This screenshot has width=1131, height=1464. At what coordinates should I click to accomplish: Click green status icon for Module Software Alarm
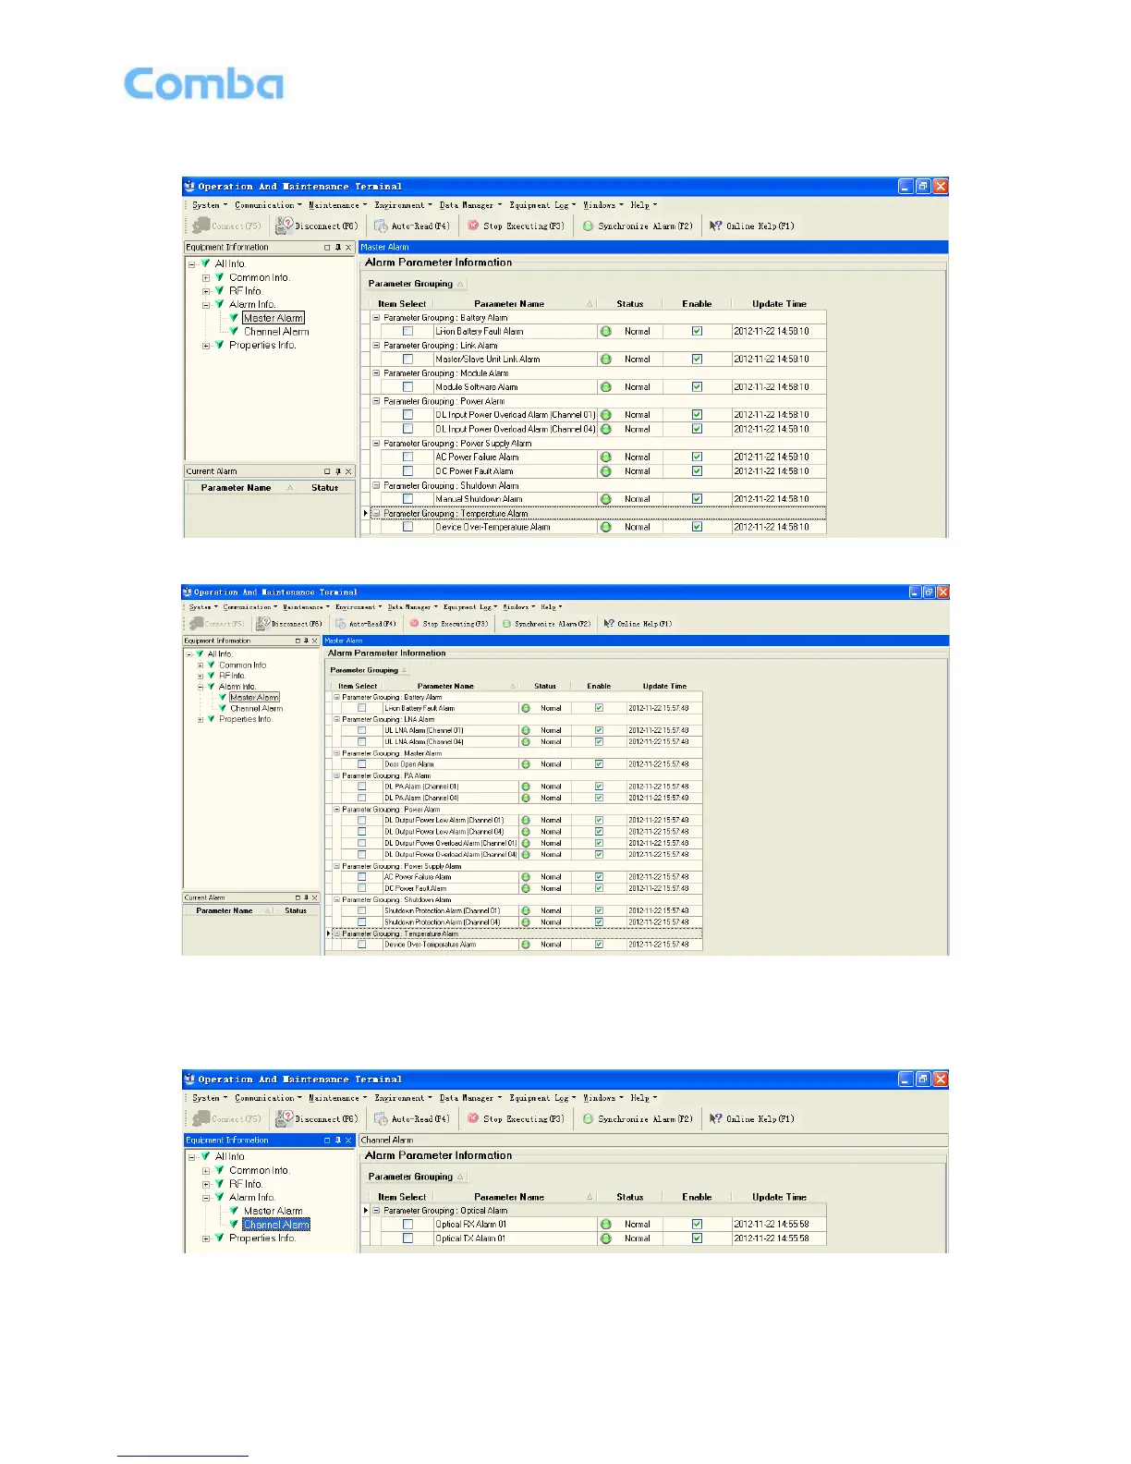pos(606,387)
